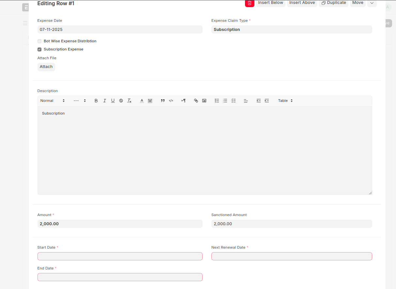Click the Attach file button
This screenshot has width=396, height=289.
[46, 67]
